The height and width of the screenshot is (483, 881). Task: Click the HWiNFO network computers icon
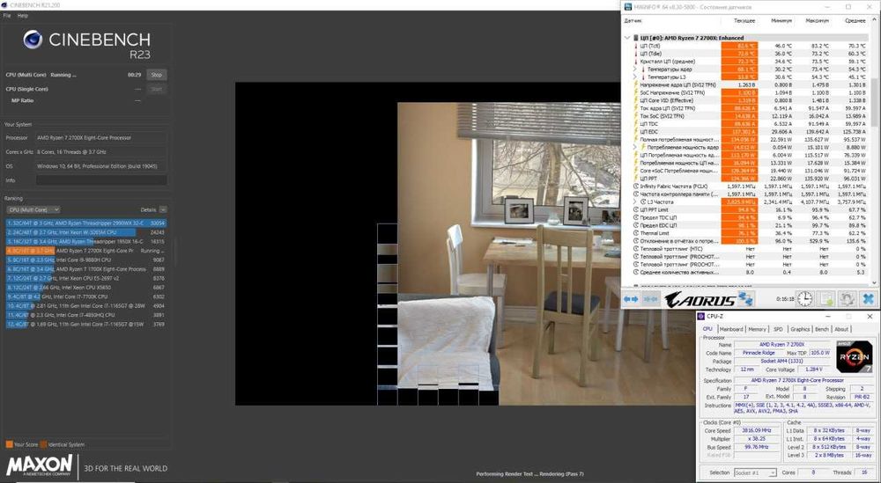[x=745, y=299]
